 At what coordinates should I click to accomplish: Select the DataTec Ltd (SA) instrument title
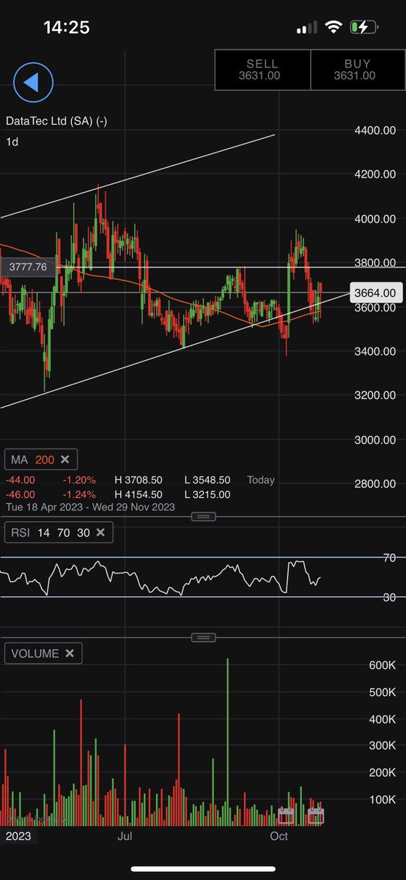point(56,121)
